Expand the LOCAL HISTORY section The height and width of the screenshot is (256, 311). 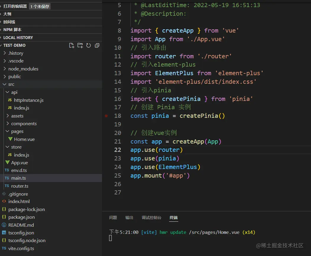(51, 38)
